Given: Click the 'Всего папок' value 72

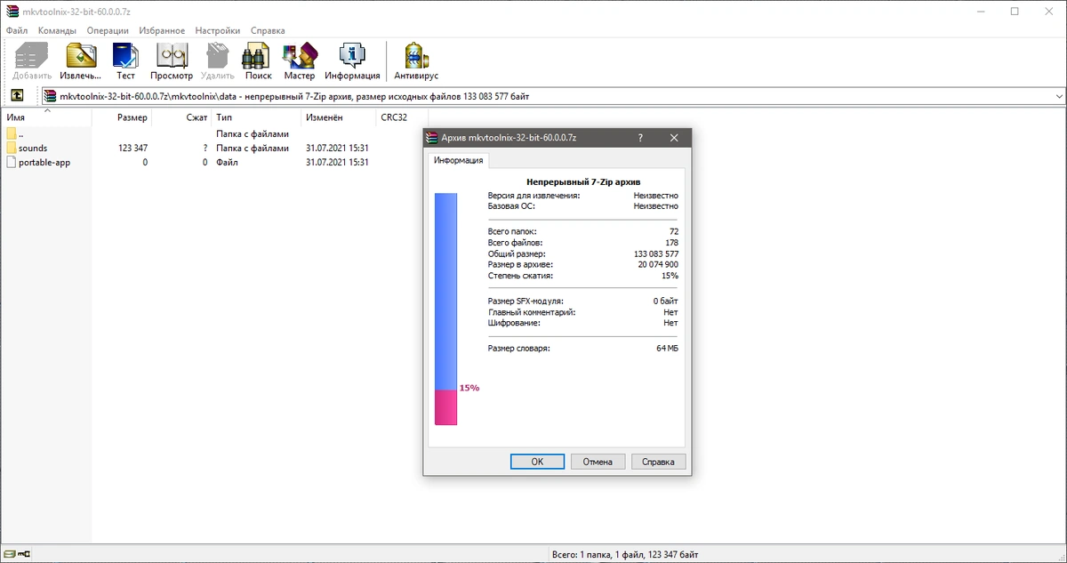Looking at the screenshot, I should tap(674, 231).
